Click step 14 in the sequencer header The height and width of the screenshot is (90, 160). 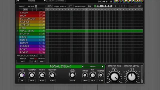coord(87,9)
